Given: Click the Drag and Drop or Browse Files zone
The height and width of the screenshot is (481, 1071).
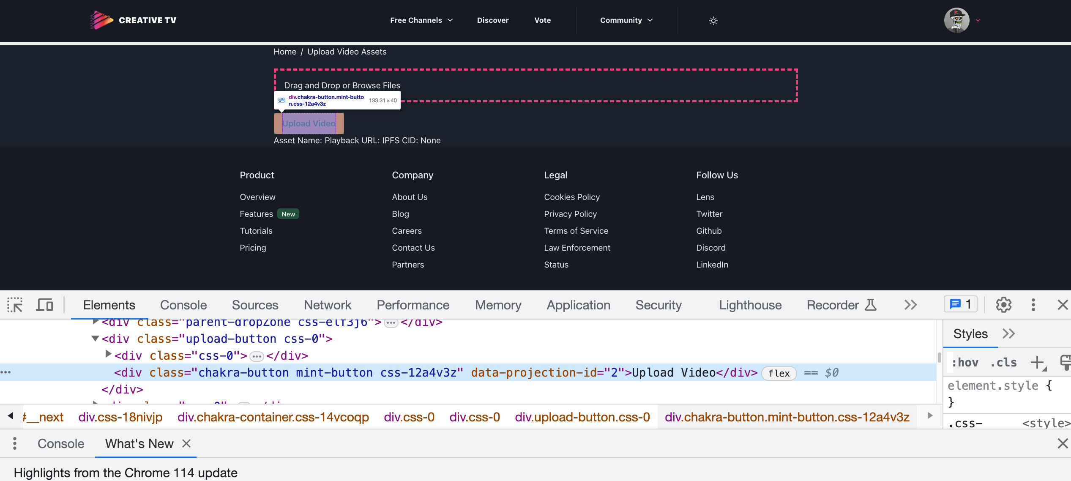Looking at the screenshot, I should pyautogui.click(x=535, y=85).
